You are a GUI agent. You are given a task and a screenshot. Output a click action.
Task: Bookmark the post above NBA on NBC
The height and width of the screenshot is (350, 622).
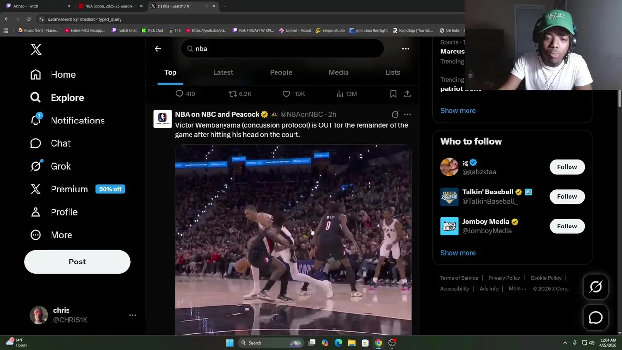pos(393,94)
